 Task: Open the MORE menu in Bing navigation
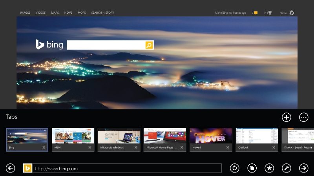pyautogui.click(x=82, y=13)
